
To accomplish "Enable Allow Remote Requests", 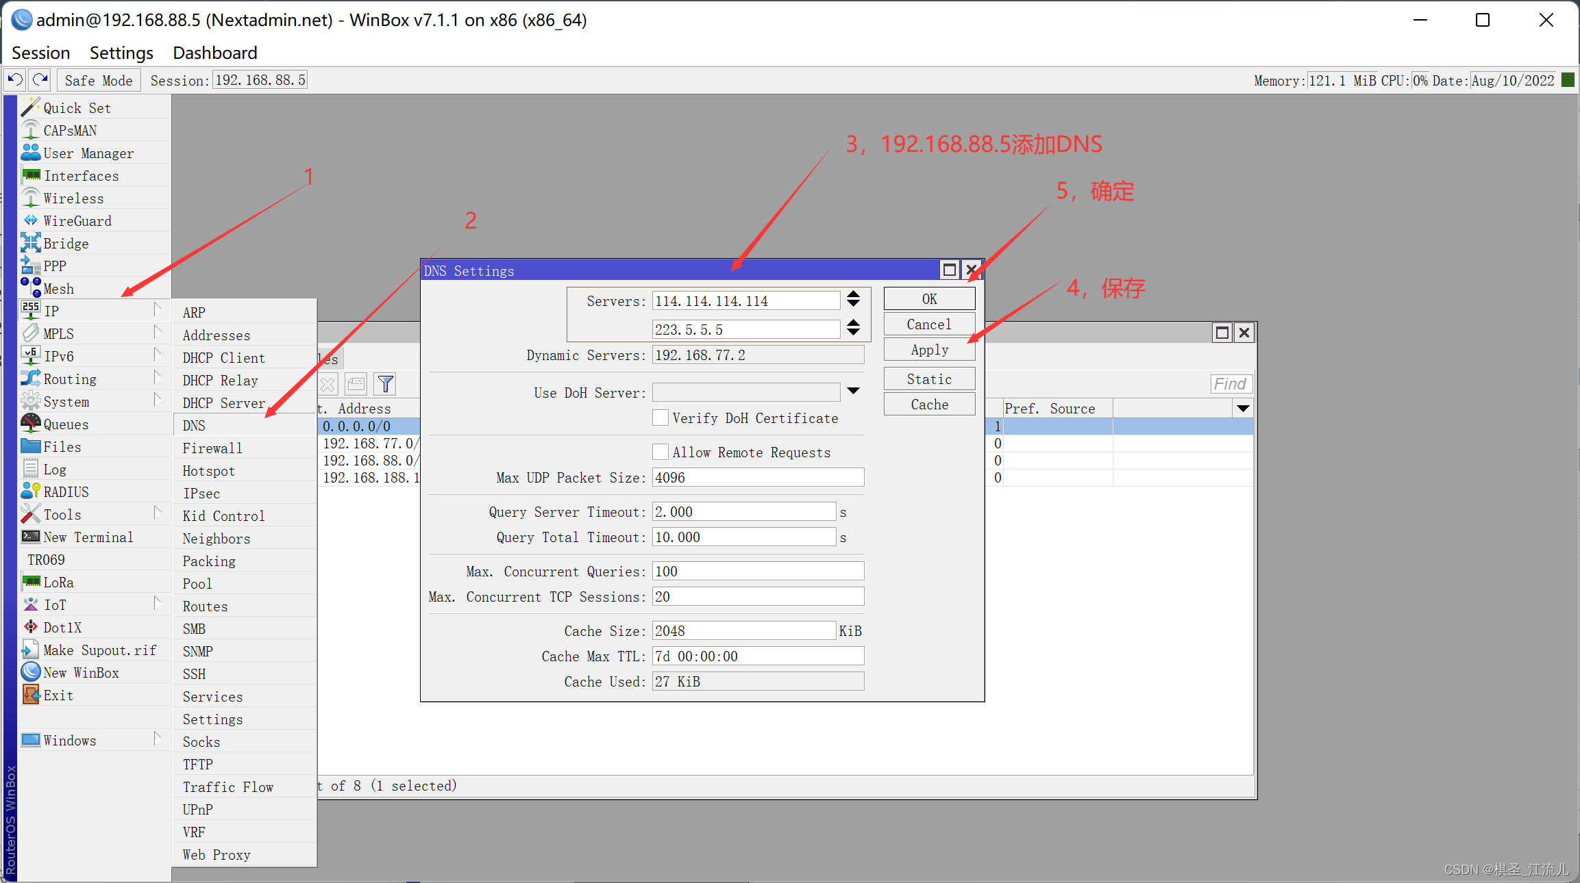I will 660,452.
